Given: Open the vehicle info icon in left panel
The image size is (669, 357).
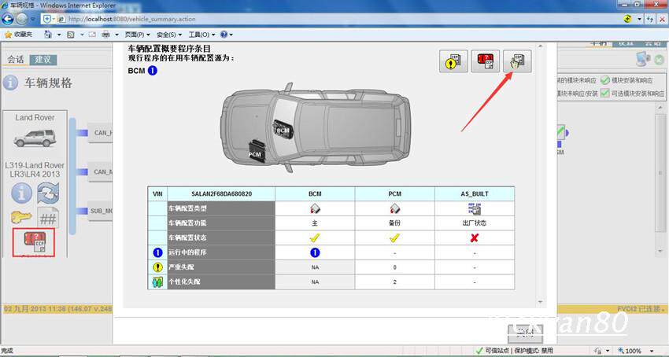Looking at the screenshot, I should click(21, 193).
